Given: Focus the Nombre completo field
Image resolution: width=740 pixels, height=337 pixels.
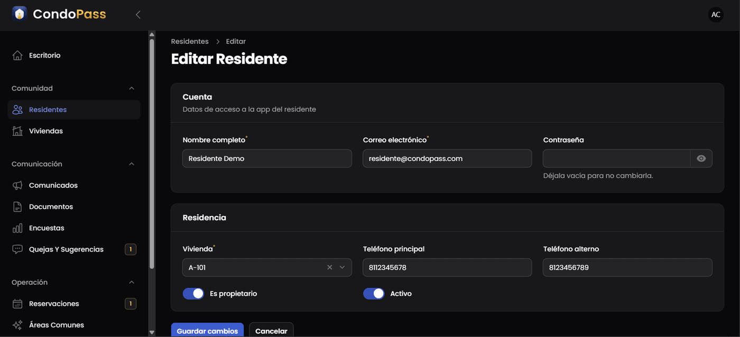Looking at the screenshot, I should (267, 158).
